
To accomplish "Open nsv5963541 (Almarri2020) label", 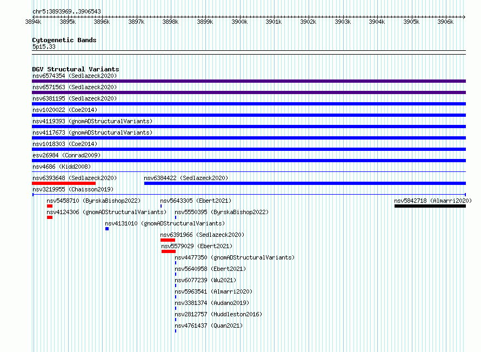I will coord(213,291).
